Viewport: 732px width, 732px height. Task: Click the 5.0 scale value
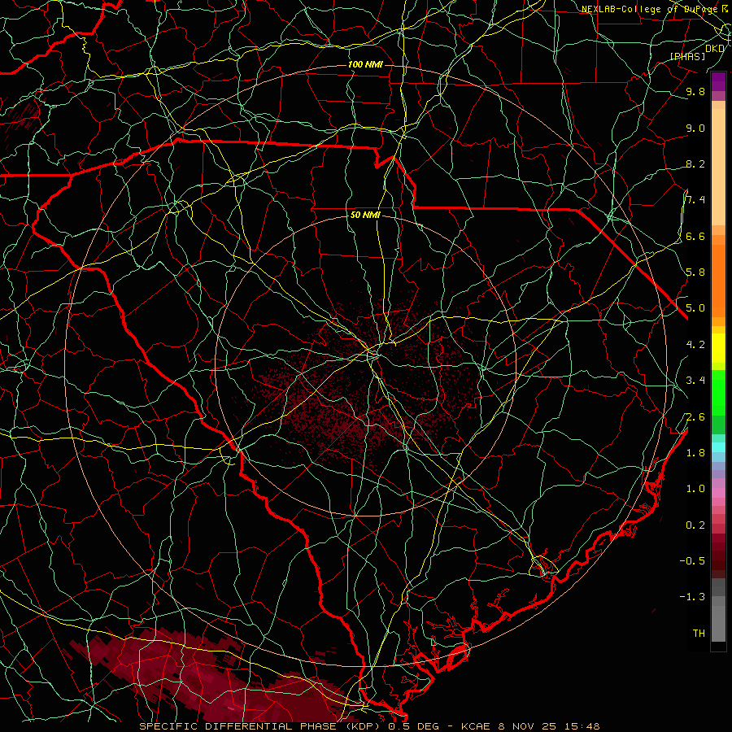[x=695, y=308]
